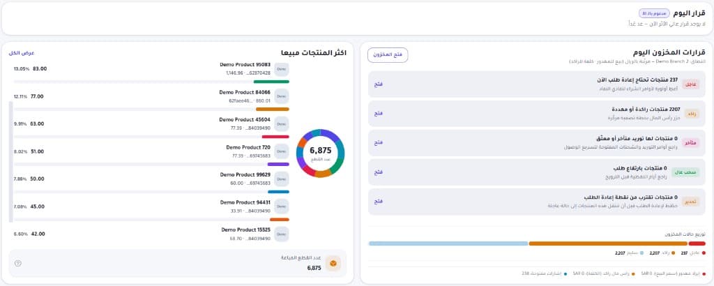714x286 pixels.
Task: Click the orange legend dot for راكد 2,207
Action: click(x=673, y=253)
